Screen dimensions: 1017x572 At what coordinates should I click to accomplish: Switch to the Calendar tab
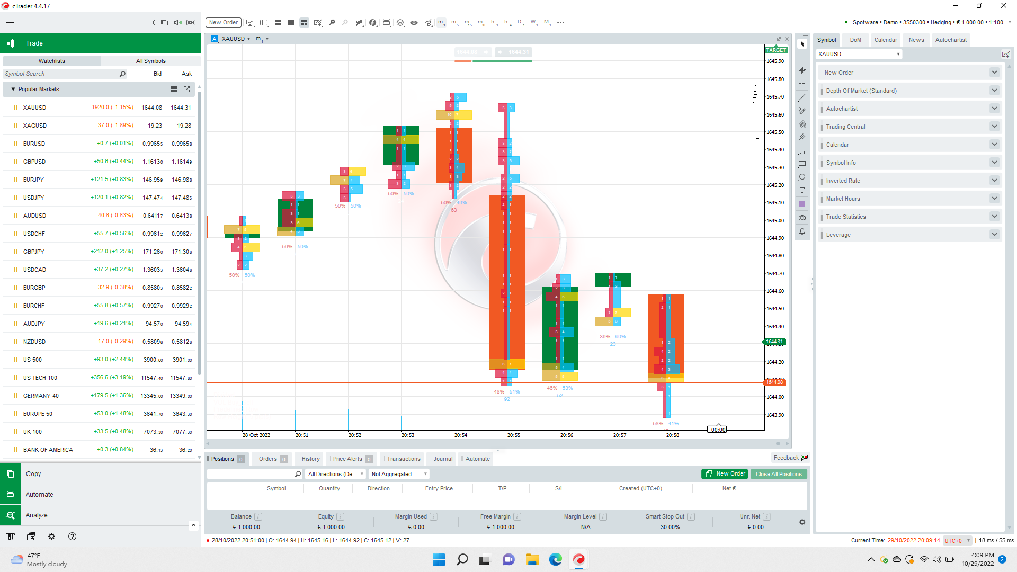coord(886,40)
